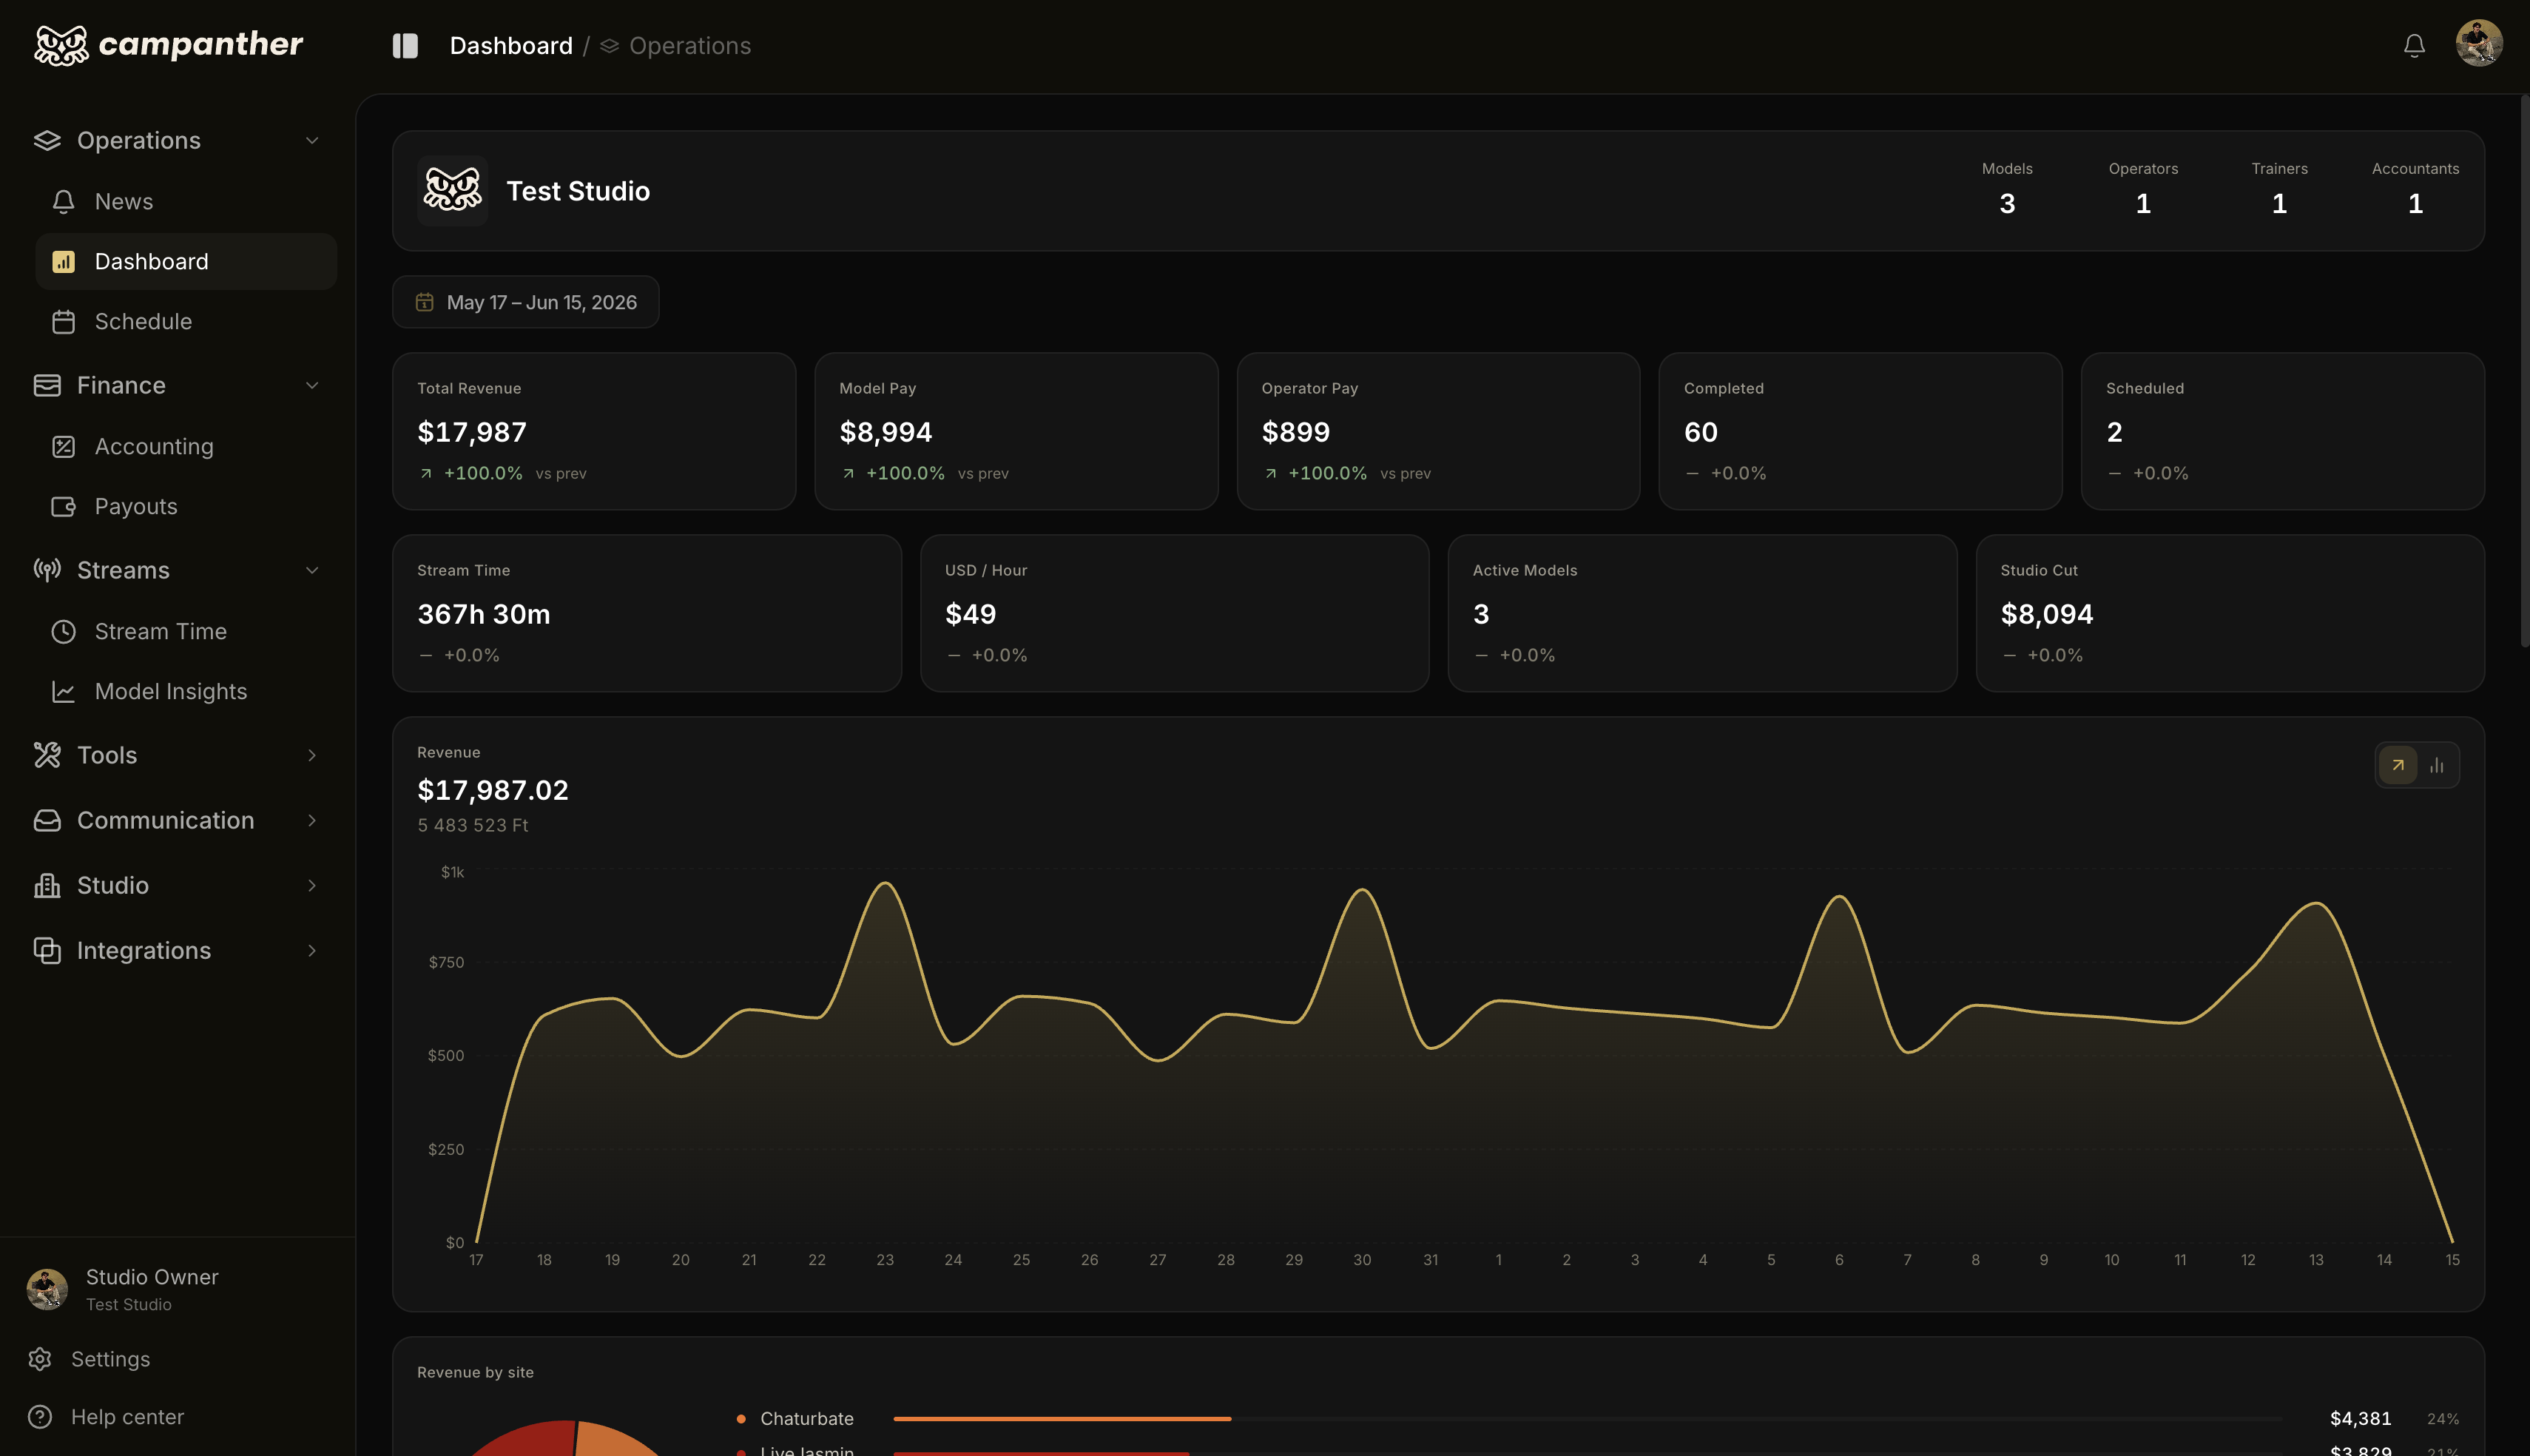Image resolution: width=2530 pixels, height=1456 pixels.
Task: Click Operations in the breadcrumb
Action: point(689,46)
